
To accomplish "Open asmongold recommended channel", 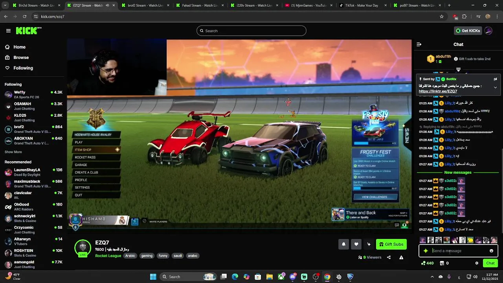I will 33,264.
